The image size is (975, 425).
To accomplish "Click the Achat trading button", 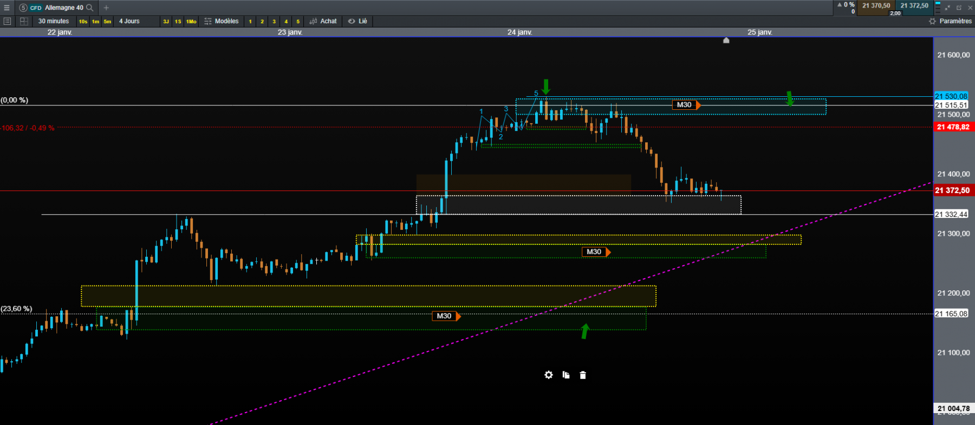I will coord(323,21).
